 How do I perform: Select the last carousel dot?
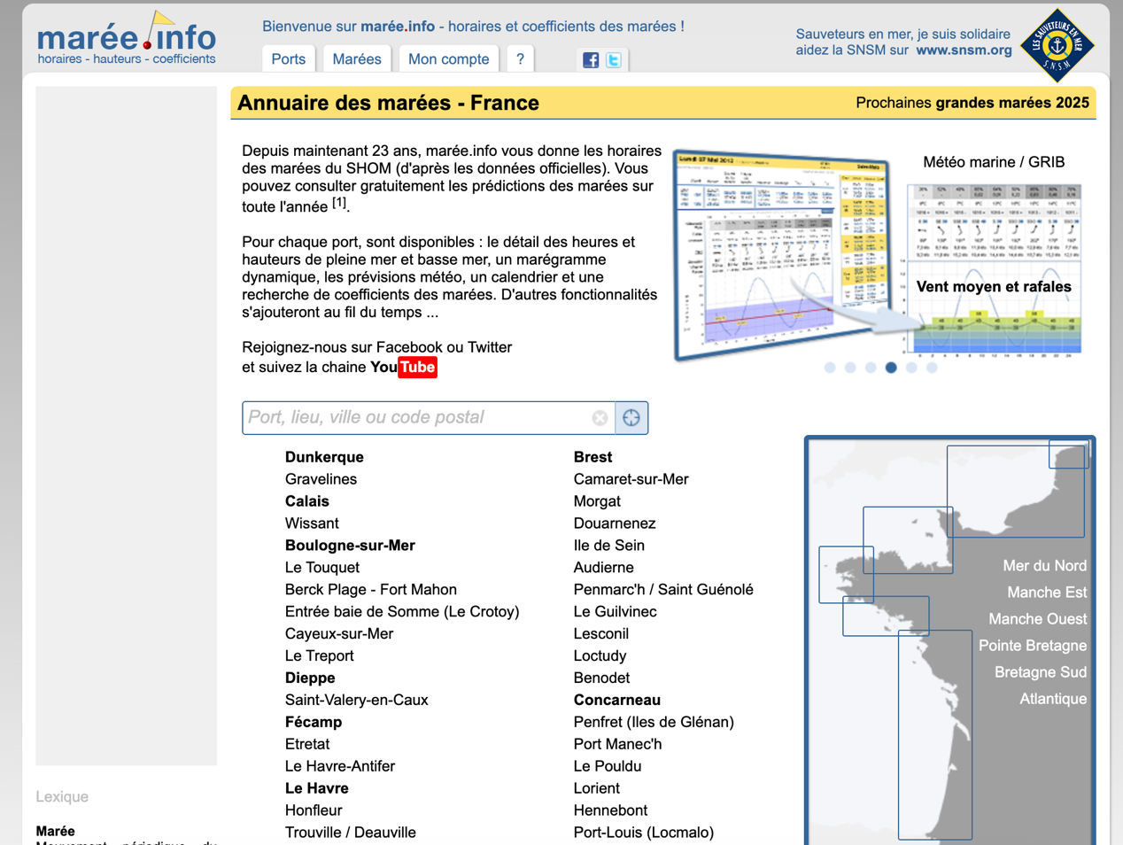[x=932, y=368]
